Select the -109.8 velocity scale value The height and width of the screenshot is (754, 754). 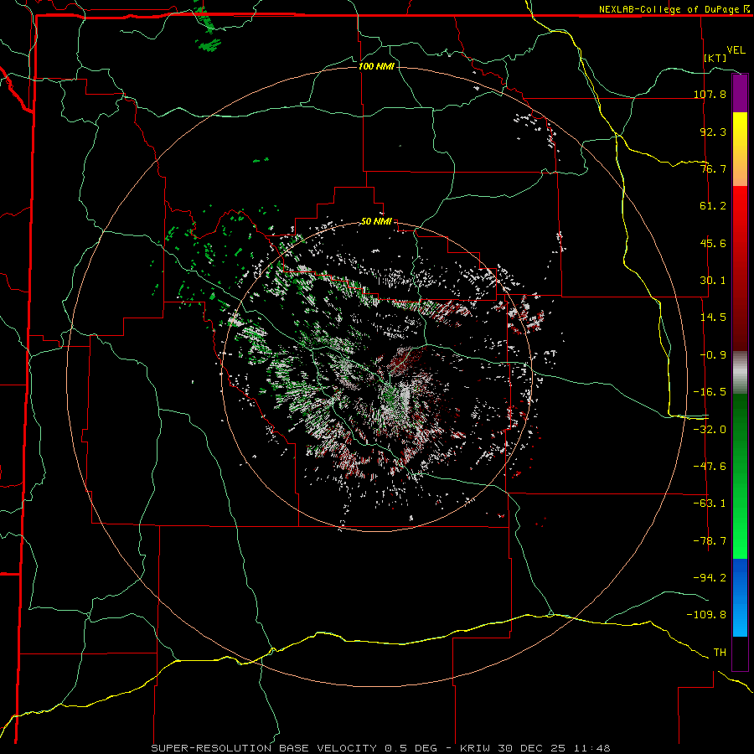[x=706, y=615]
